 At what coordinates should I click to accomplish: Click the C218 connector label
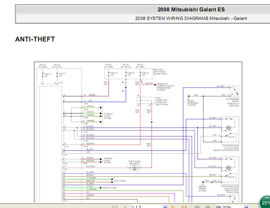pos(65,169)
